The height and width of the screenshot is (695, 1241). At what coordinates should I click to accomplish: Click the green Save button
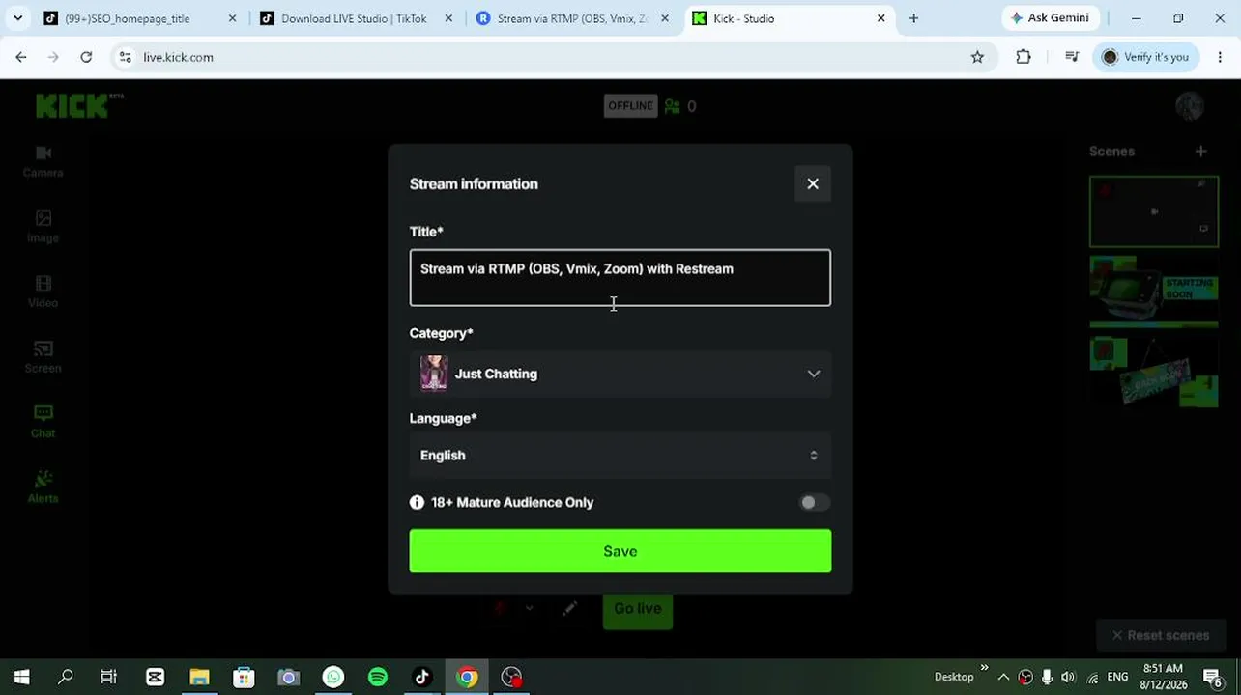tap(620, 551)
